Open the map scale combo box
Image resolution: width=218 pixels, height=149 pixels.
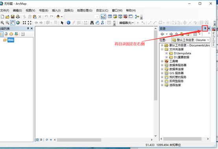(82, 17)
